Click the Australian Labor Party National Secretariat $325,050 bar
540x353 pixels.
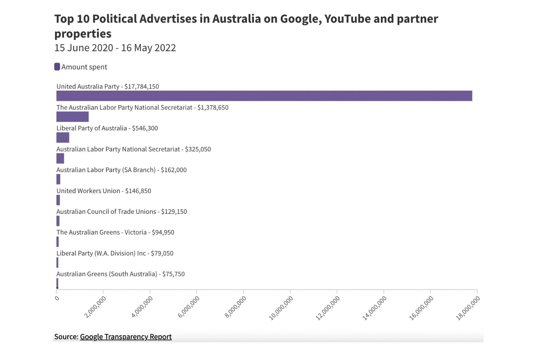coord(60,158)
